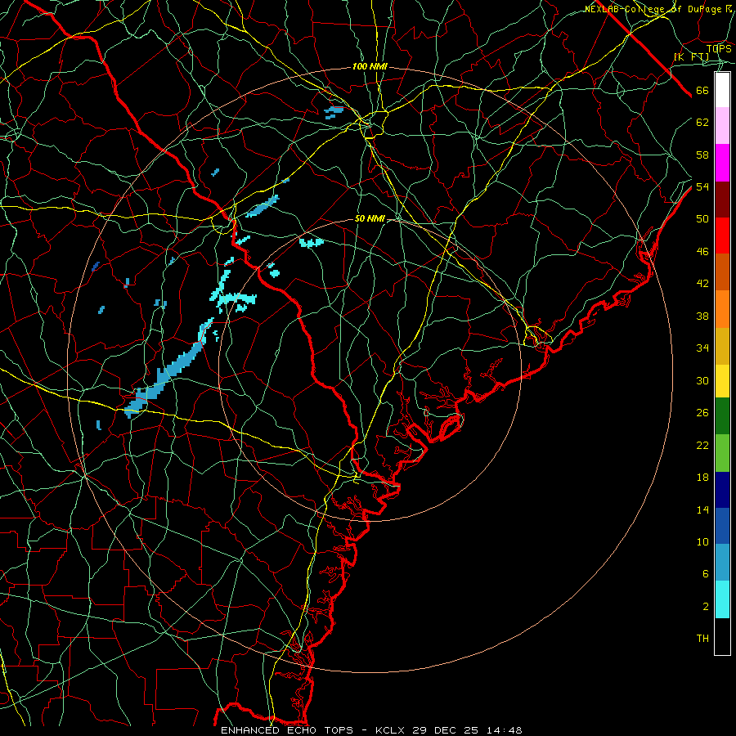Click the yellow 30 kft legend swatch
The width and height of the screenshot is (736, 736).
pos(722,381)
